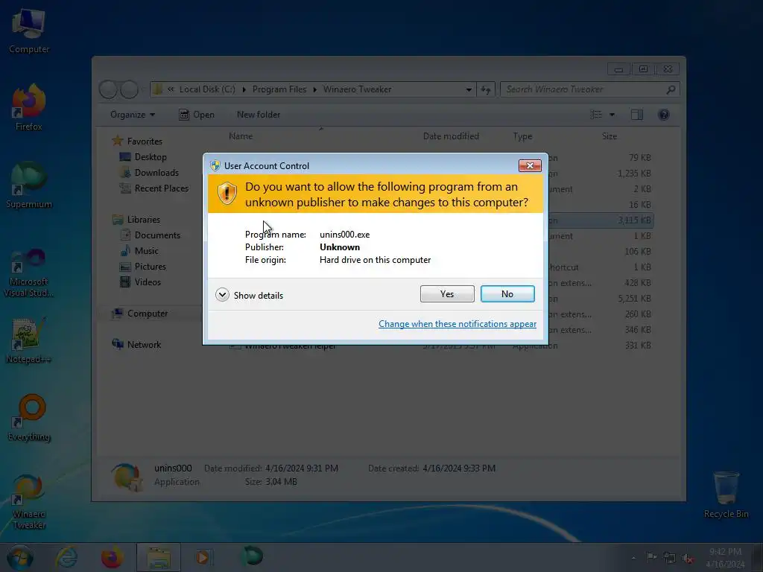
Task: Open Computer desktop icon
Action: pyautogui.click(x=29, y=31)
